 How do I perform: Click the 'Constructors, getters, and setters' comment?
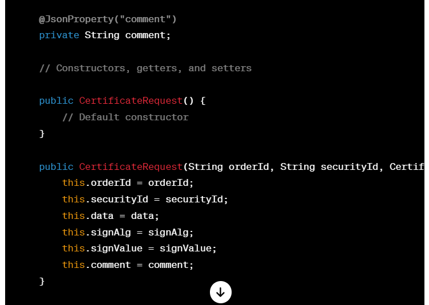[154, 68]
